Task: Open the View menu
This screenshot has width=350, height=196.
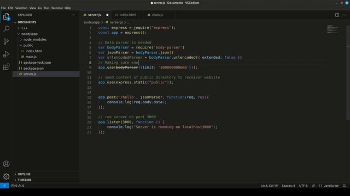Action: click(x=33, y=8)
